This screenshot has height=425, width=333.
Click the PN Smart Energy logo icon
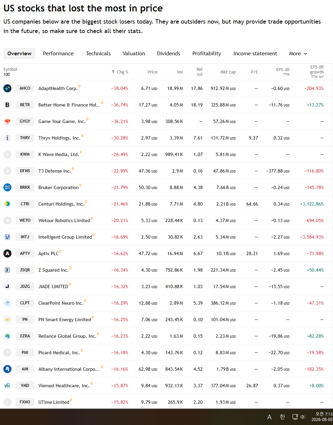(7, 320)
